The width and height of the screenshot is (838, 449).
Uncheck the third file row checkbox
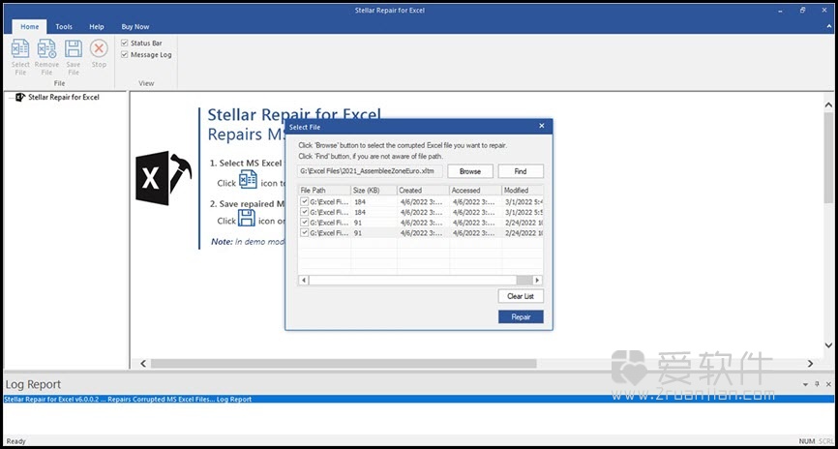tap(304, 223)
